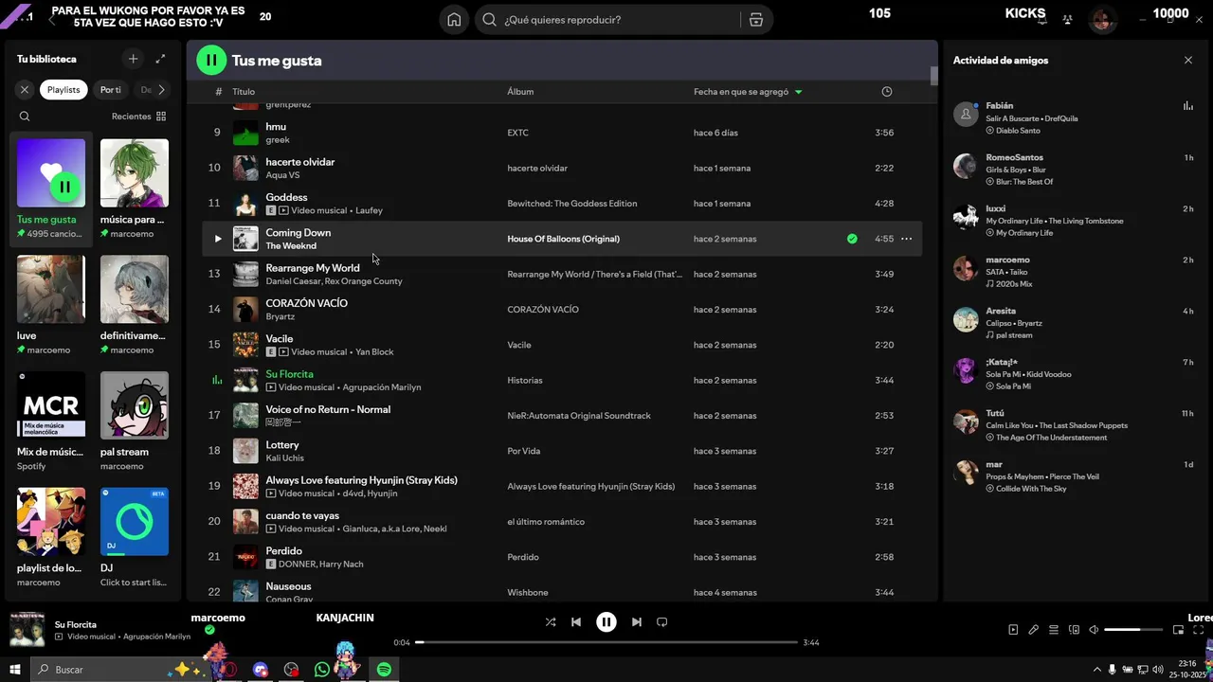Image resolution: width=1213 pixels, height=682 pixels.
Task: Open the 'pal stream' playlist
Action: point(135,422)
